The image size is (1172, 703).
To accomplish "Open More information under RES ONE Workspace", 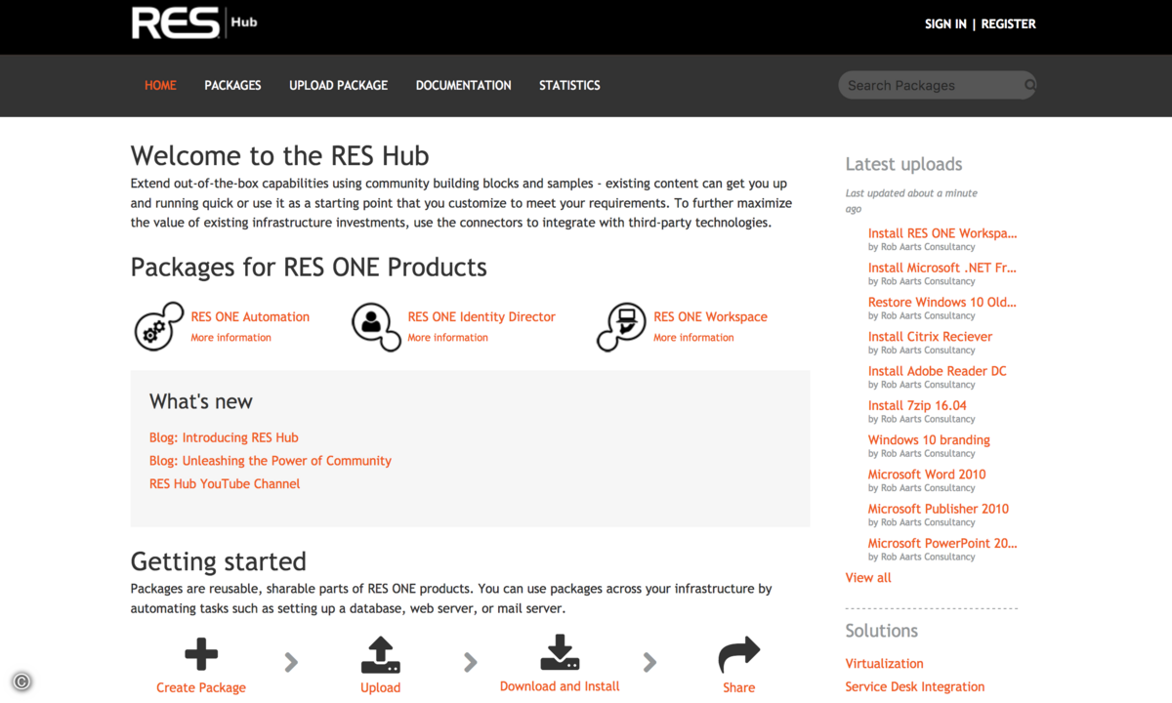I will [x=693, y=338].
